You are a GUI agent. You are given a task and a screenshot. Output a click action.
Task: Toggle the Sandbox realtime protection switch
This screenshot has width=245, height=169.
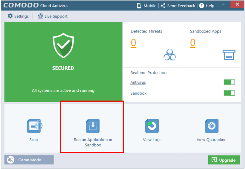point(229,93)
